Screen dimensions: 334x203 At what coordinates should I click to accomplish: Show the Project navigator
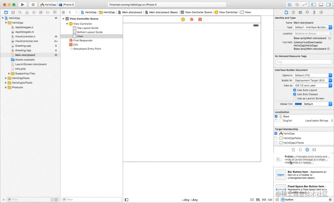click(6, 12)
